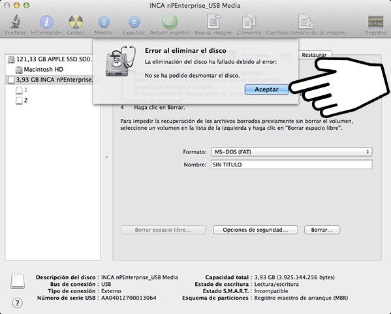Select the Grabar burn disc icon
The height and width of the screenshot is (314, 391).
pyautogui.click(x=76, y=22)
